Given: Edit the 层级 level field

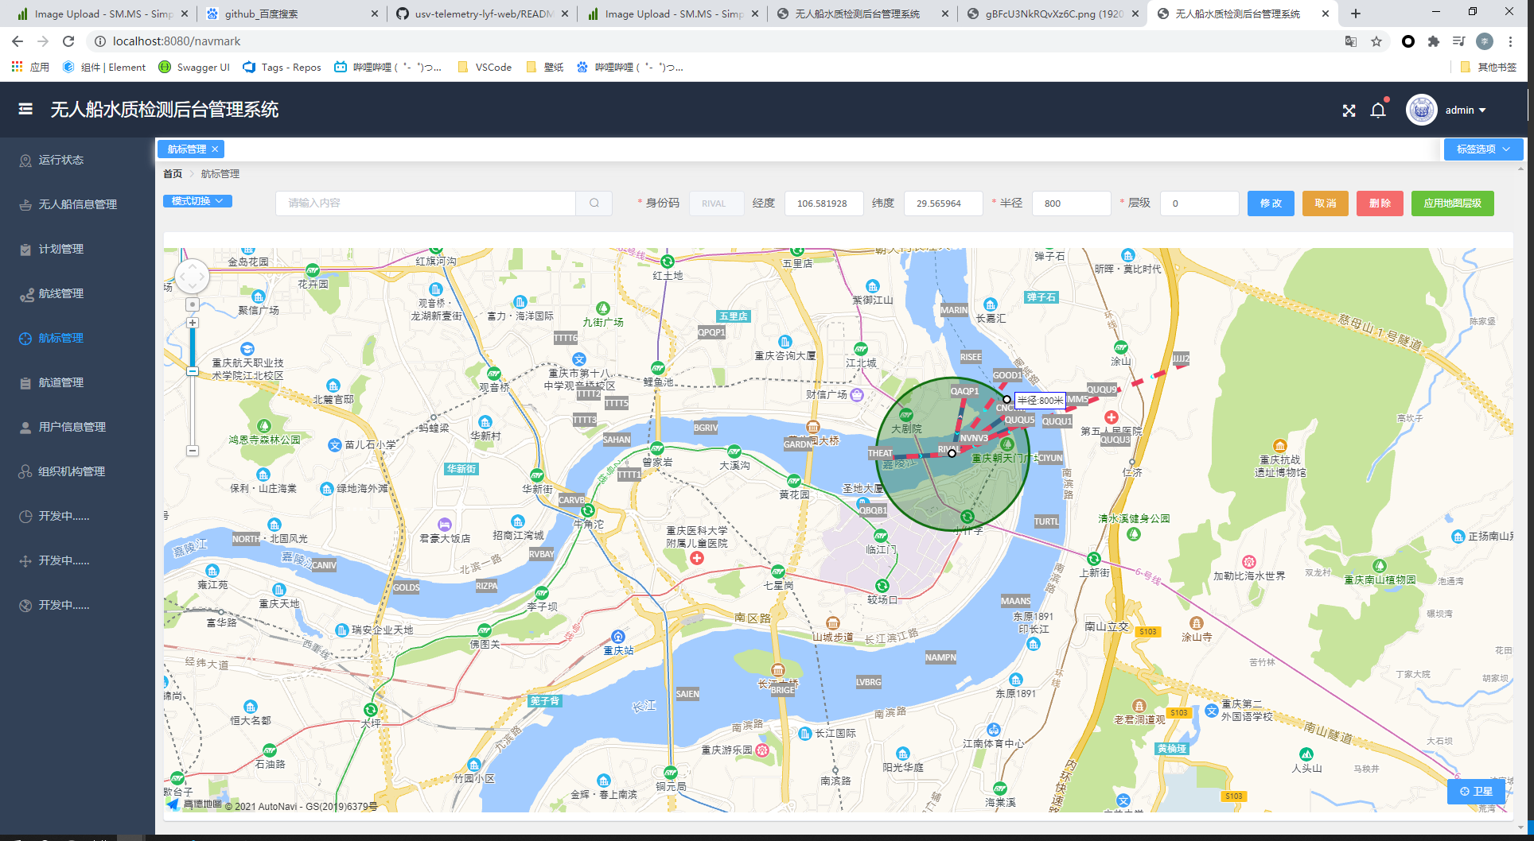Looking at the screenshot, I should point(1199,203).
